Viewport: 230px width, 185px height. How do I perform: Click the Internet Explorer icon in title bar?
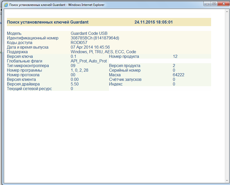6,5
